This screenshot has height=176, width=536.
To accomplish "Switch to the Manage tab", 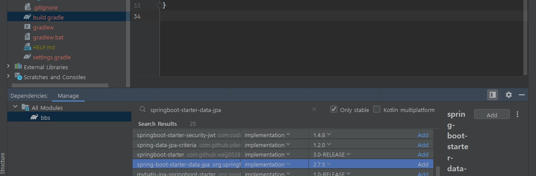I will click(x=68, y=96).
